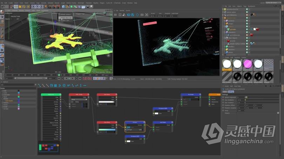The height and width of the screenshot is (159, 284).
Task: Toggle the Z axis lock icon
Action: 41,7
